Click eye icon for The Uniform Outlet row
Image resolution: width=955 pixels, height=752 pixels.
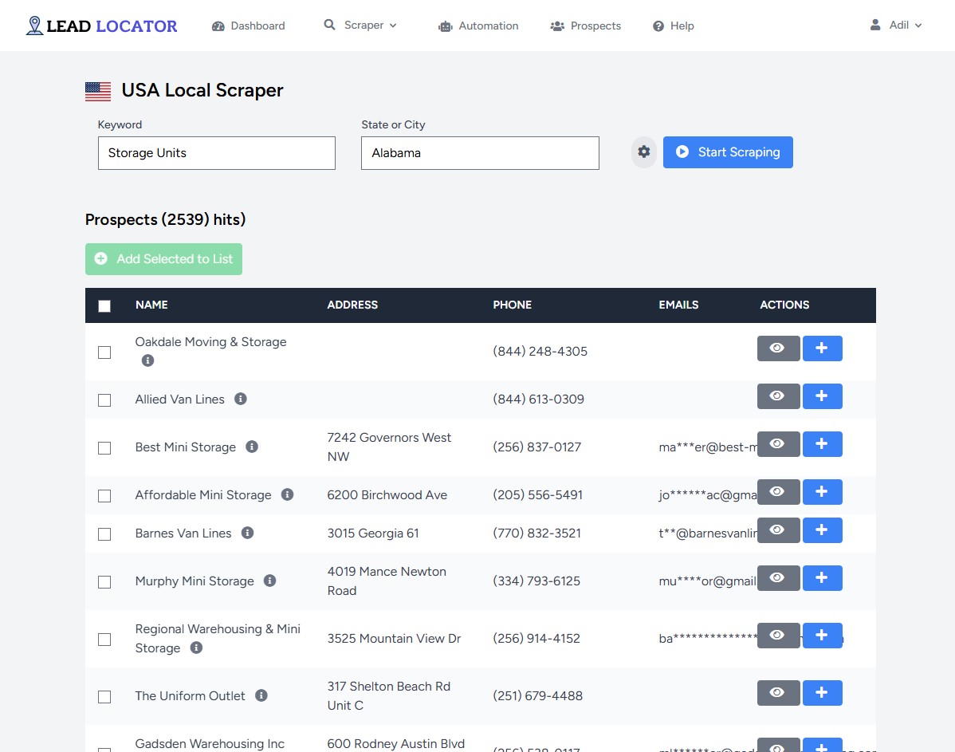pos(777,693)
